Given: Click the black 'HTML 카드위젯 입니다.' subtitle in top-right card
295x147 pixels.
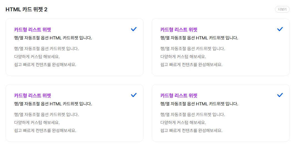Looking at the screenshot, I should (x=199, y=38).
